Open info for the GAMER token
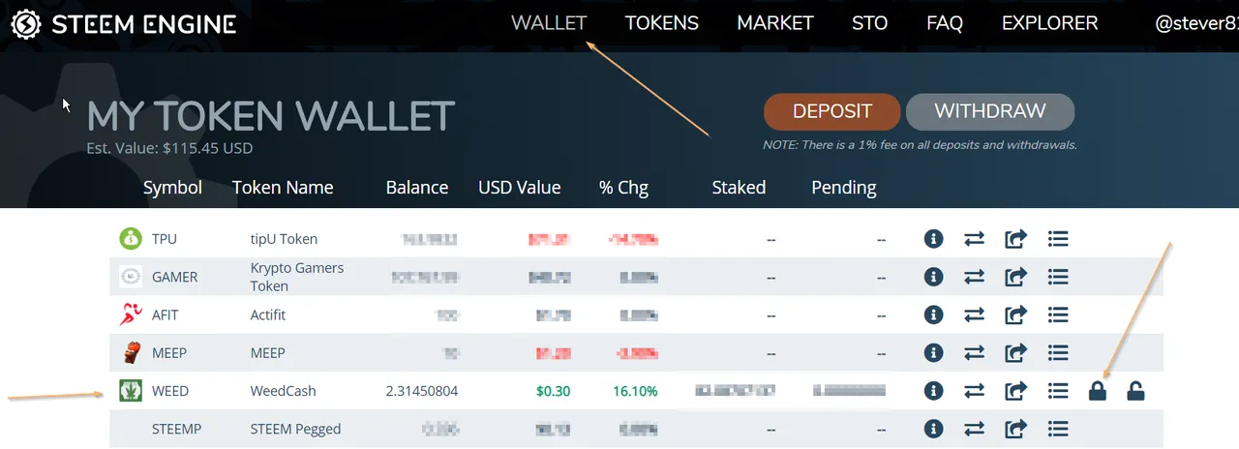 933,277
